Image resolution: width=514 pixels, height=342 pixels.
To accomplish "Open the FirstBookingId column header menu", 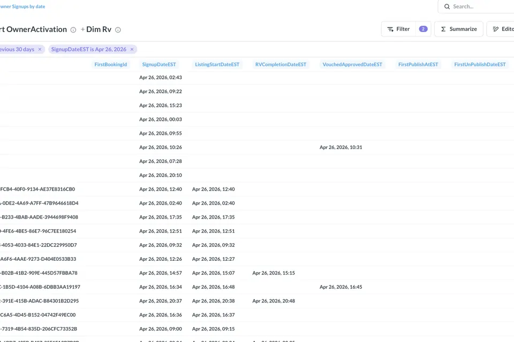I will (110, 65).
